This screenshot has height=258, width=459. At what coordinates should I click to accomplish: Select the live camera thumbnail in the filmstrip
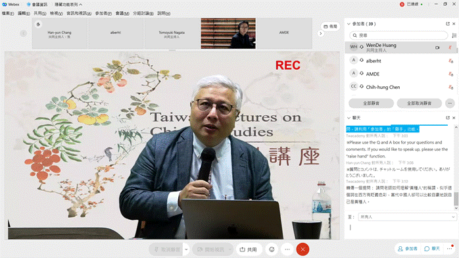228,34
